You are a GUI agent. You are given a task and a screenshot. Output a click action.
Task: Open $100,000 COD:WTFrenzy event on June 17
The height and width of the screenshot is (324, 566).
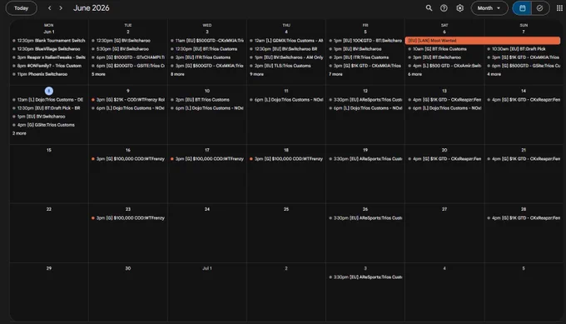207,159
